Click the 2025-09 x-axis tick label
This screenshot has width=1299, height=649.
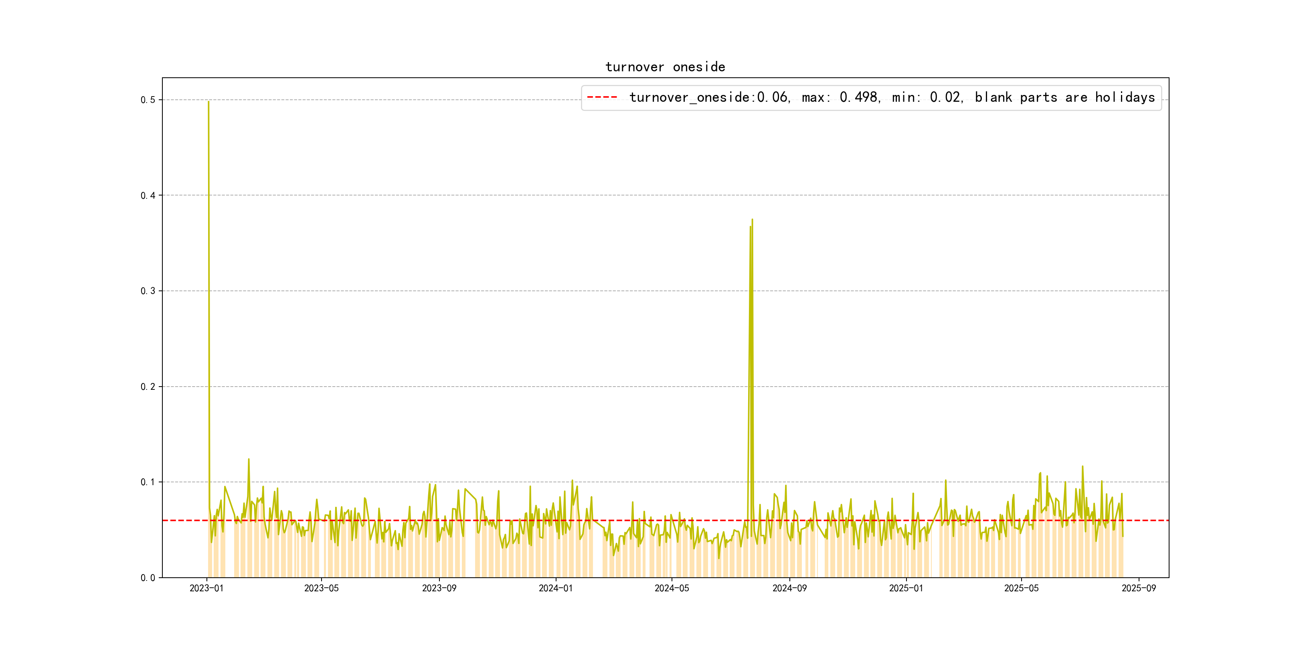[x=1139, y=588]
